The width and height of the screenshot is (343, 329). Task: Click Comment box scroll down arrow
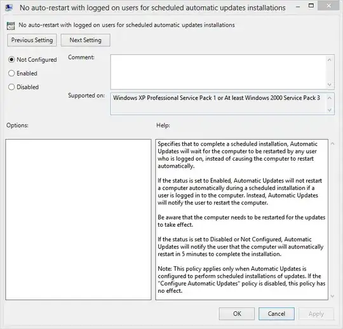(330, 84)
